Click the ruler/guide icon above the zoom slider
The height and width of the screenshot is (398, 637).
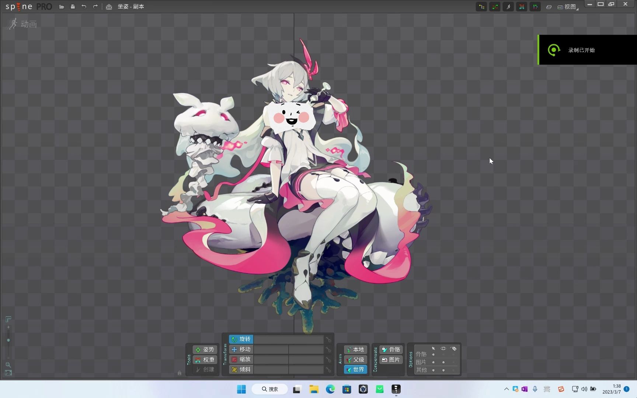(x=8, y=319)
